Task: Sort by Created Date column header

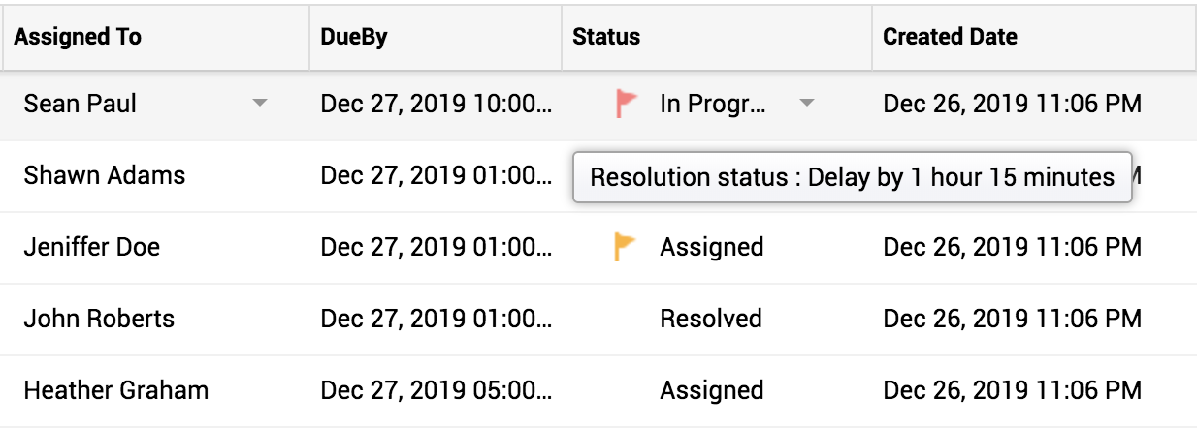Action: [x=950, y=37]
